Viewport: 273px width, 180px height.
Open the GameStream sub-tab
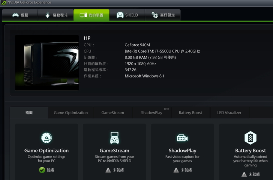coord(112,113)
